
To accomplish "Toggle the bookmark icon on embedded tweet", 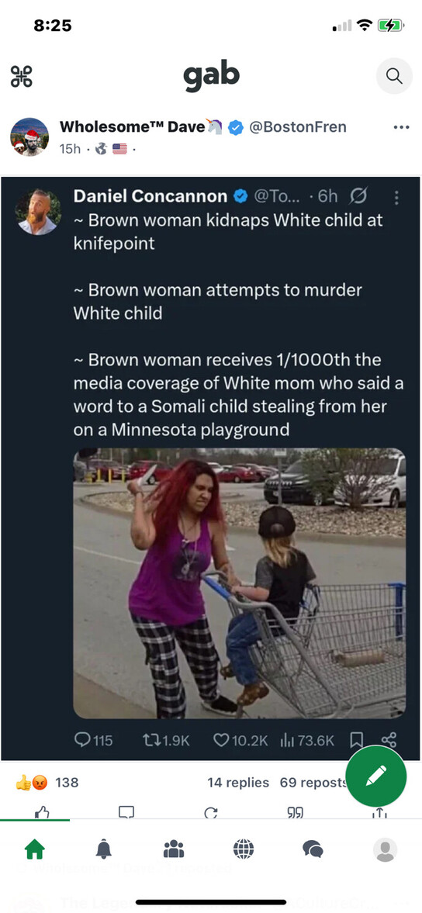I will tap(356, 740).
